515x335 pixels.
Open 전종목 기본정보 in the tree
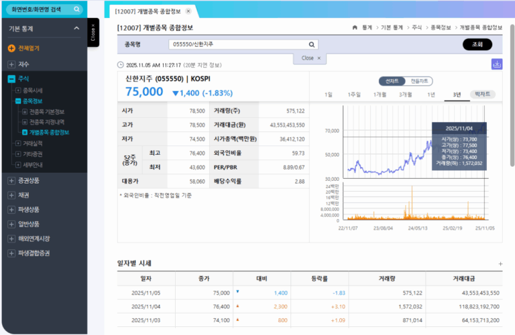click(x=47, y=112)
